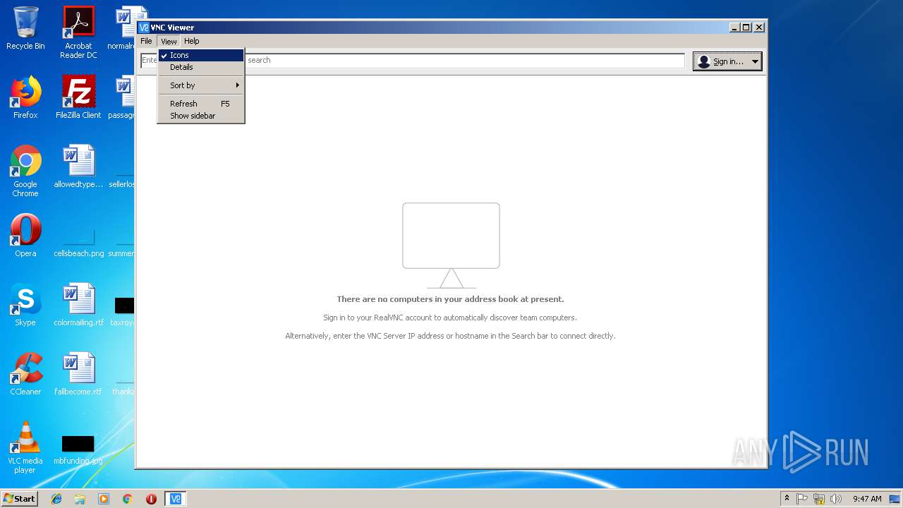Image resolution: width=903 pixels, height=508 pixels.
Task: Show hidden tray icons arrow
Action: [x=787, y=499]
